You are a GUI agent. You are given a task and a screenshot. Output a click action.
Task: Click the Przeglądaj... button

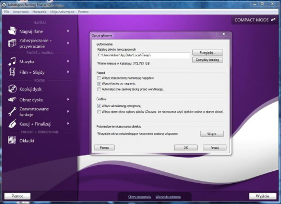point(207,52)
